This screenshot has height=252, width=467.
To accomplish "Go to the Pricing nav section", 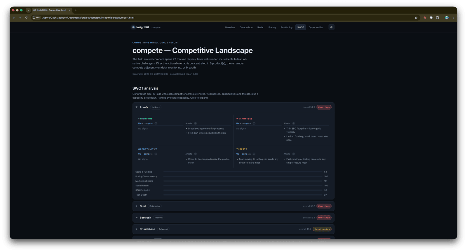I will point(272,27).
